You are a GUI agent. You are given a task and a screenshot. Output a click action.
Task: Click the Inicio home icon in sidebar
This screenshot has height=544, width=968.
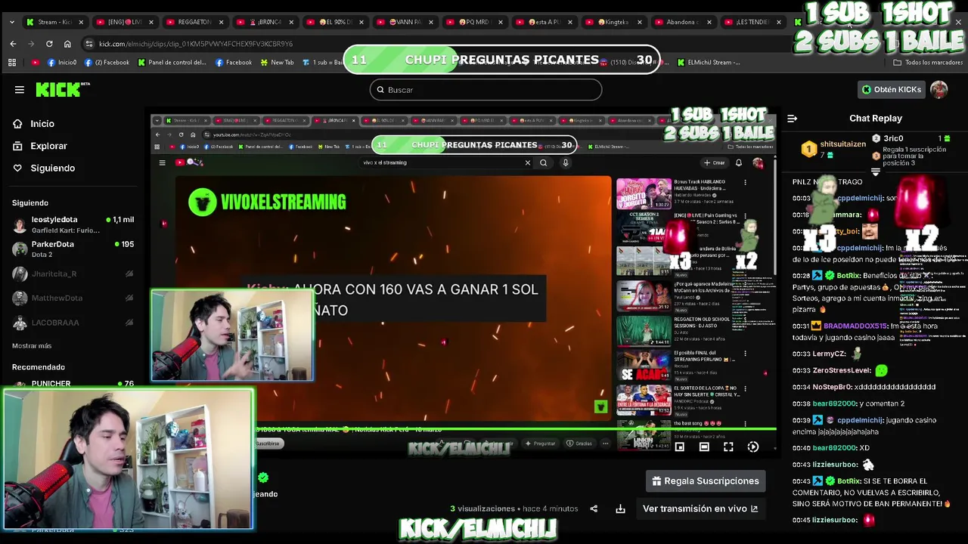coord(17,124)
